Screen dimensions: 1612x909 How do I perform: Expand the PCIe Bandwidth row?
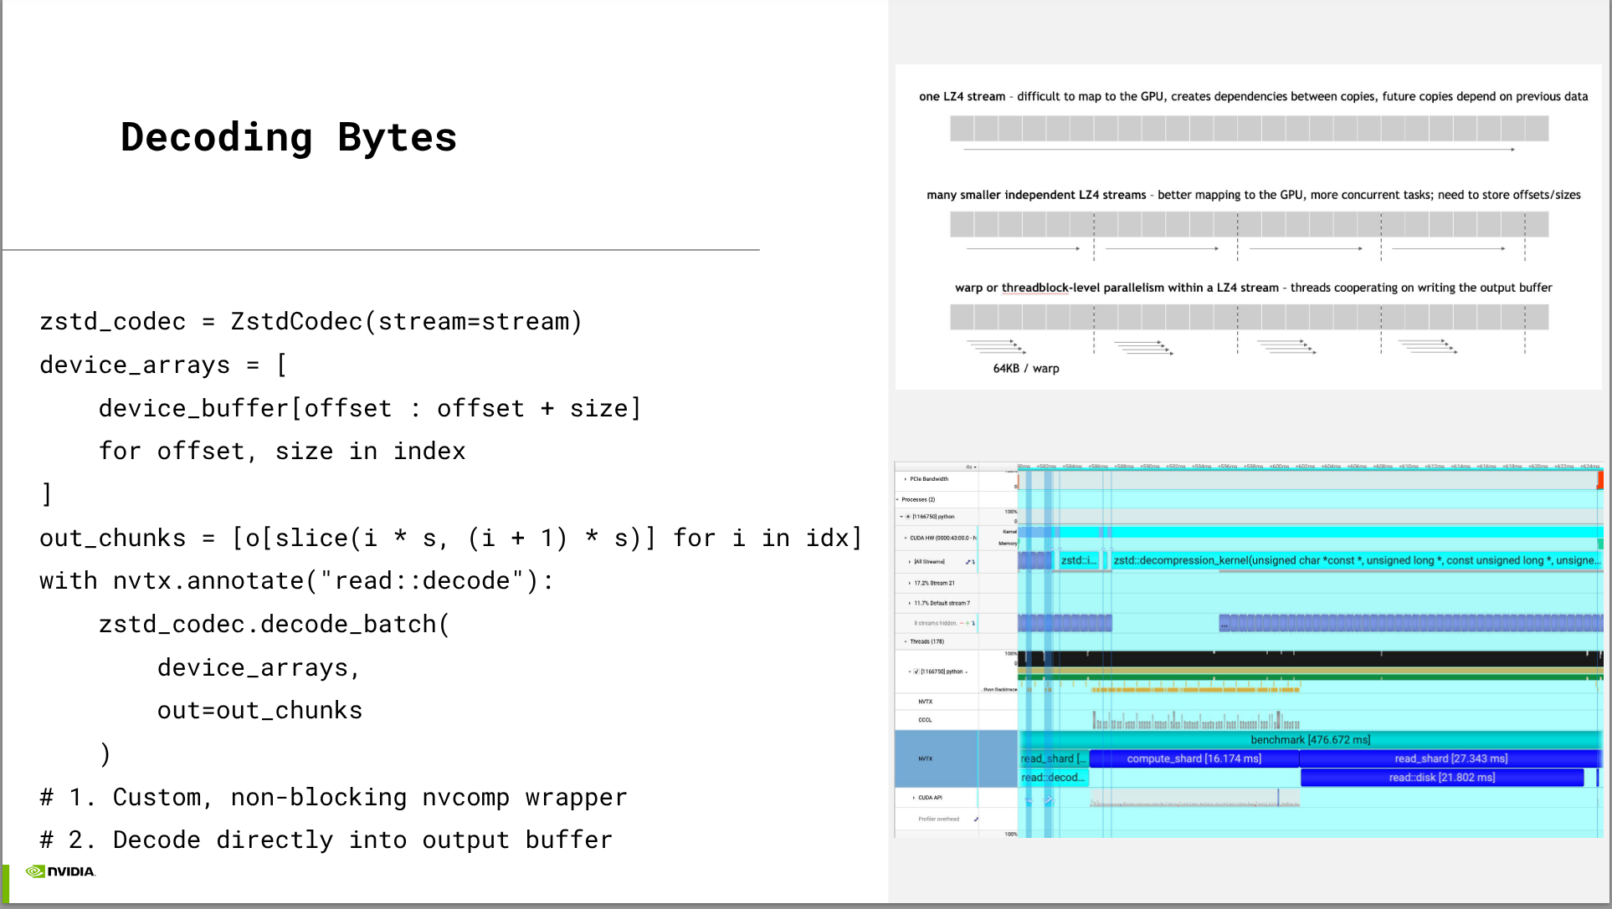[905, 479]
